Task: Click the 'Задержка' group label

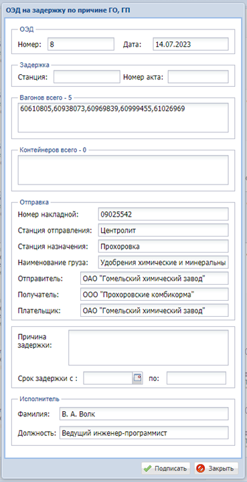Action: coord(35,65)
